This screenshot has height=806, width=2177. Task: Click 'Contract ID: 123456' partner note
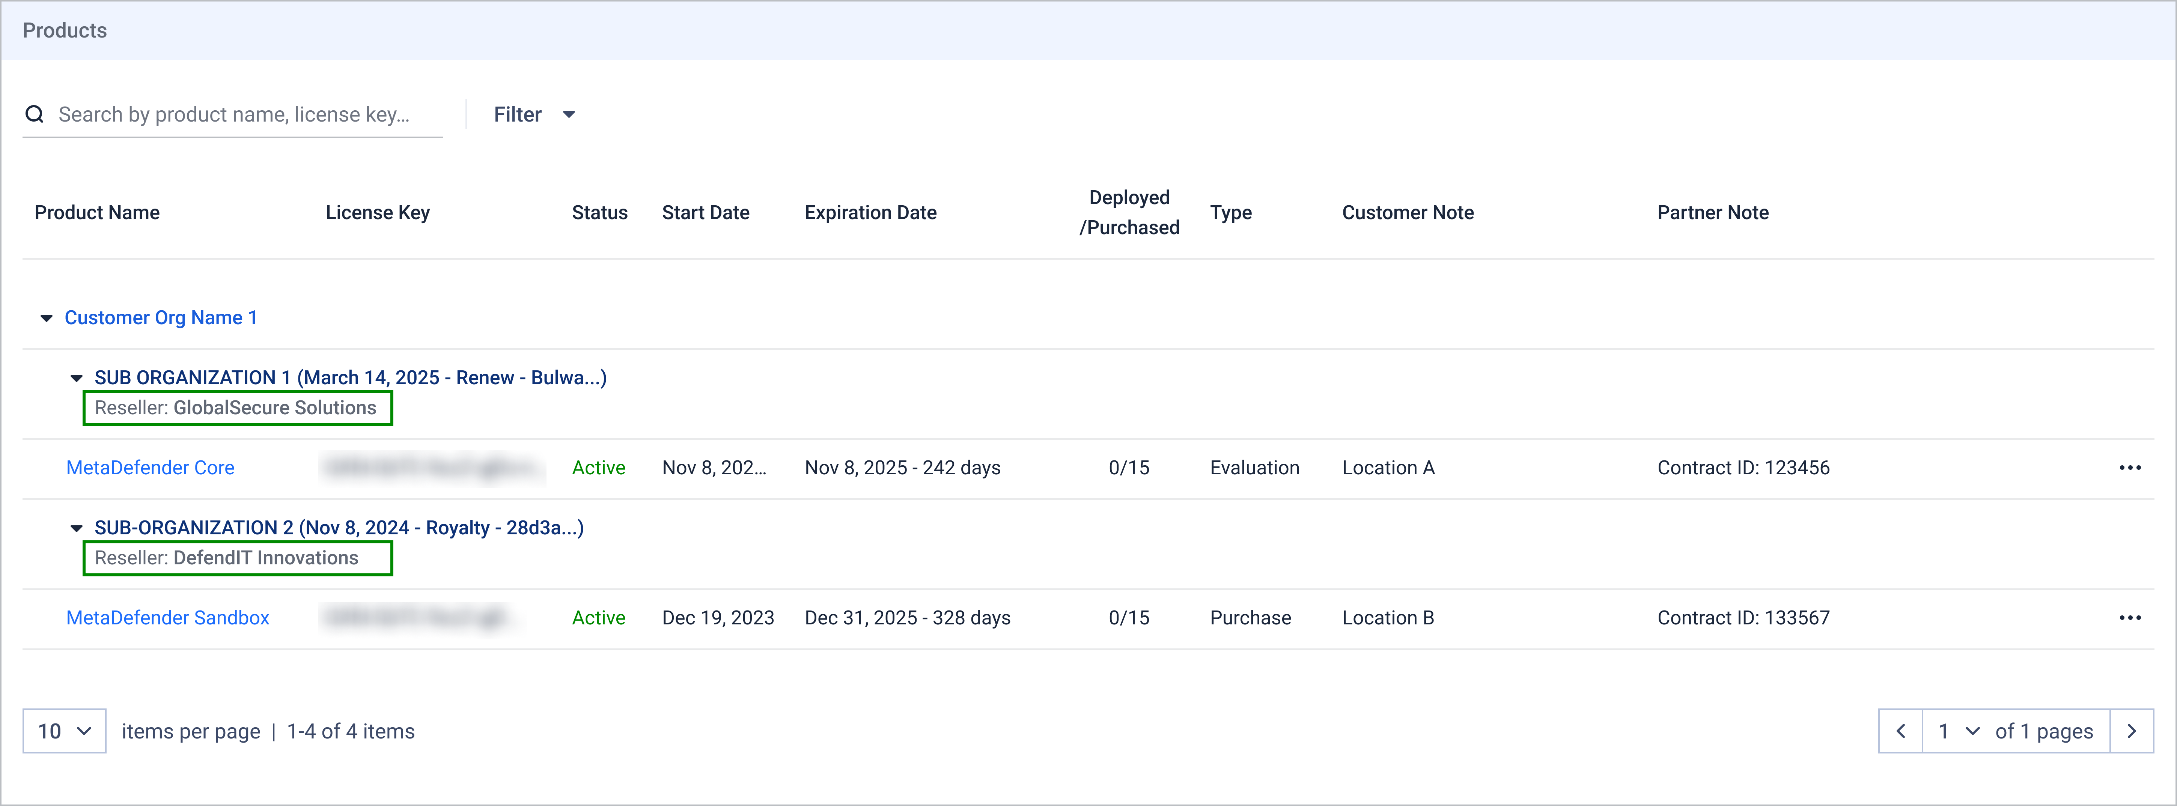click(x=1743, y=468)
